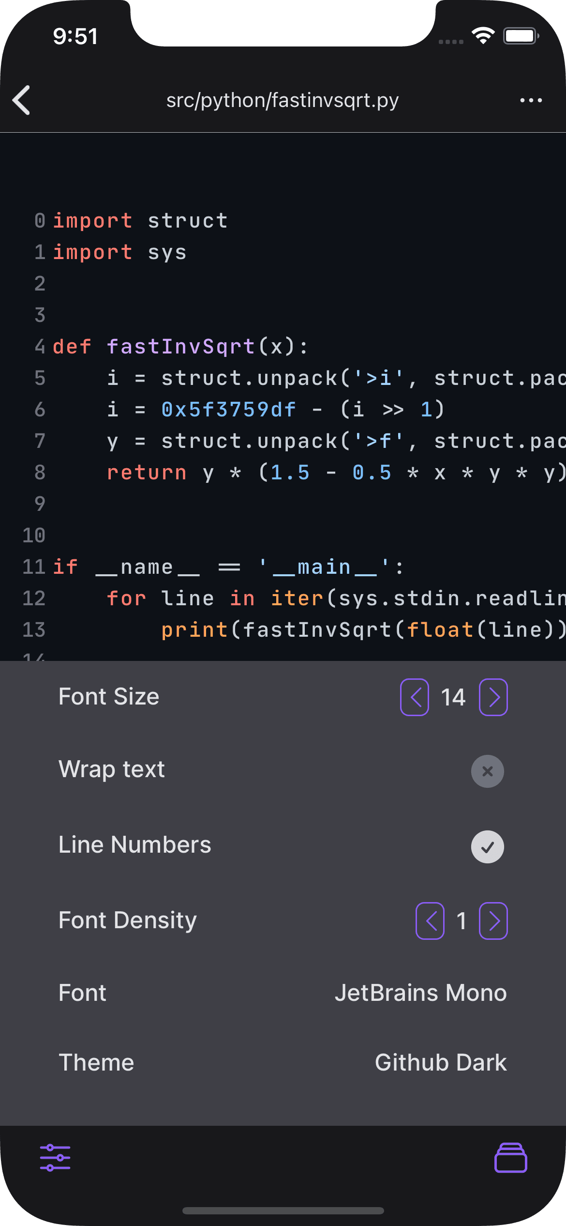The height and width of the screenshot is (1226, 566).
Task: Increase font density with right arrow
Action: point(493,920)
